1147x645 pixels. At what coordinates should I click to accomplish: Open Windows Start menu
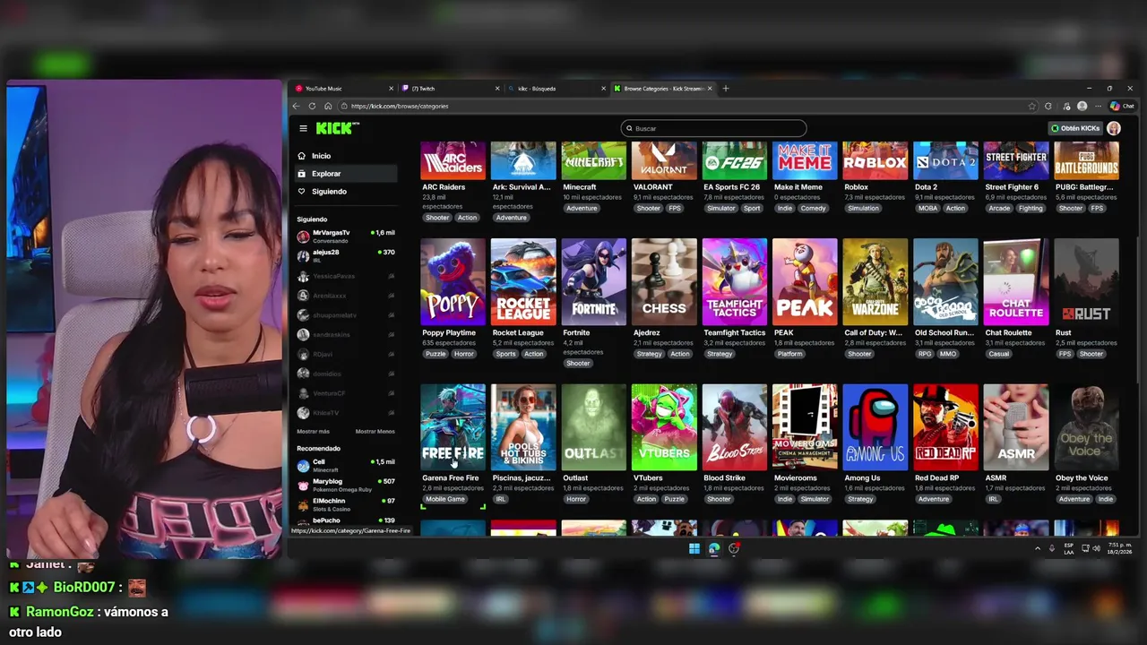point(694,548)
